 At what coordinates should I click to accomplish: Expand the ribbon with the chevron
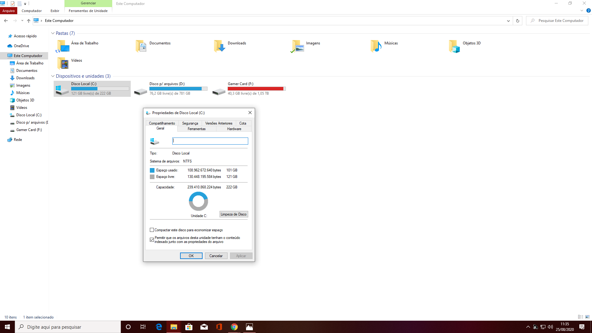pos(582,10)
